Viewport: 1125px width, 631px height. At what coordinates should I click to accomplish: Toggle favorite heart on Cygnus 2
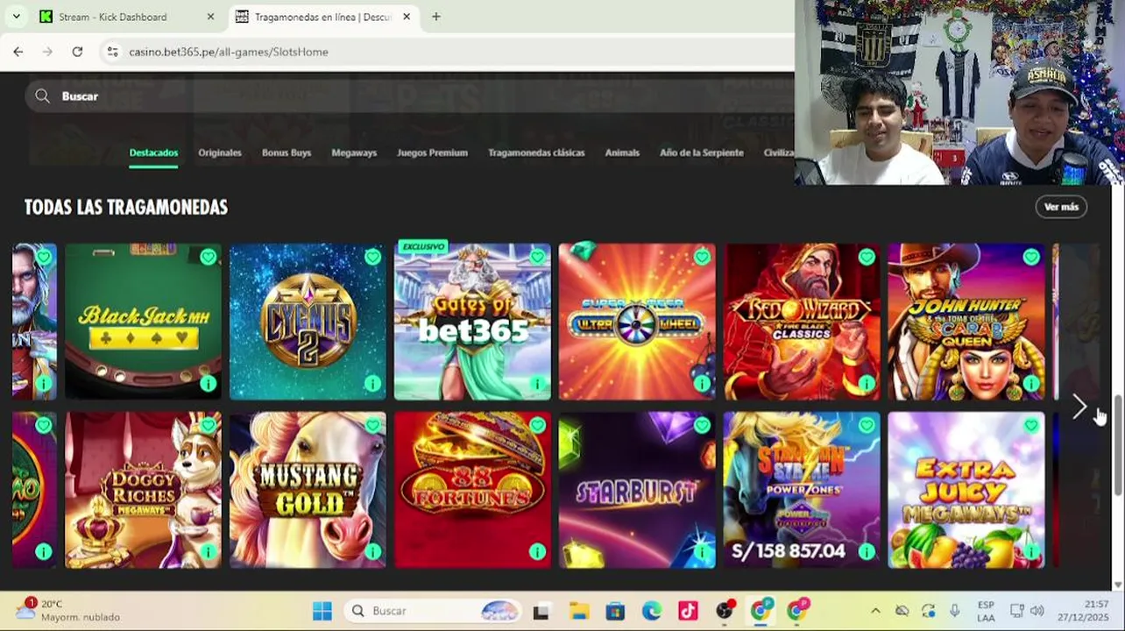(372, 257)
